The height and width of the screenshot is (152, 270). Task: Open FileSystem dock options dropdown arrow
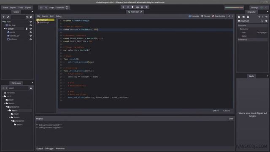(32, 83)
